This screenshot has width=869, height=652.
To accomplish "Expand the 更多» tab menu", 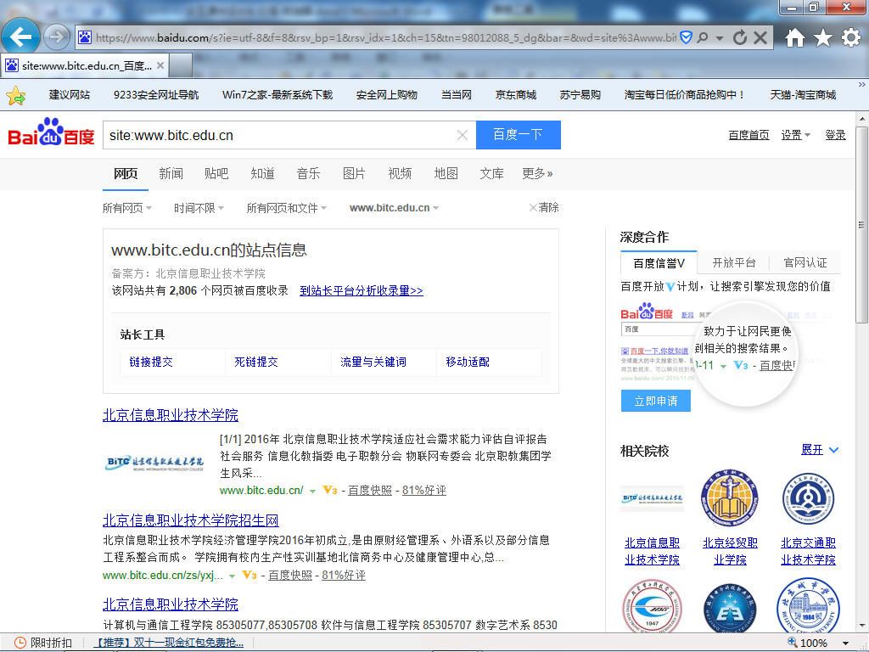I will (537, 173).
